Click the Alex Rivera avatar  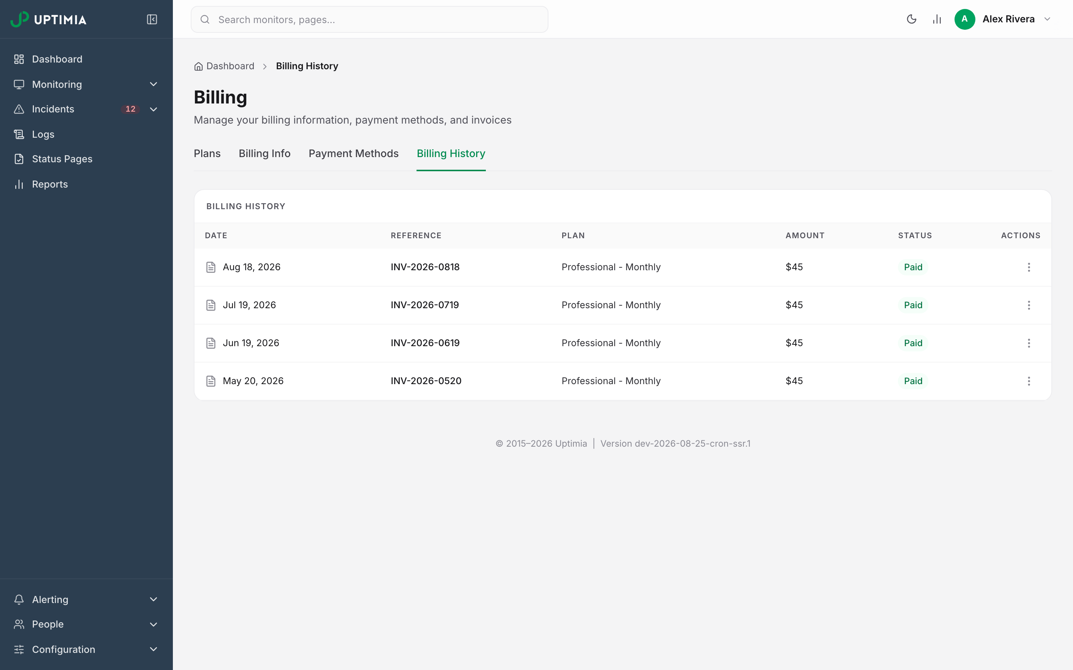point(964,19)
